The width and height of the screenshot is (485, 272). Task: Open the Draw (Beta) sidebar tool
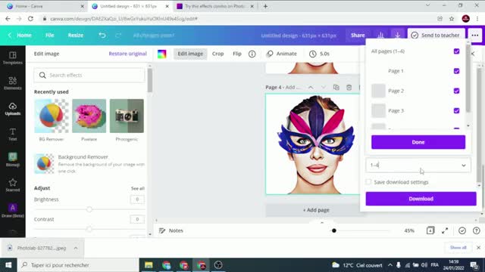(13, 210)
